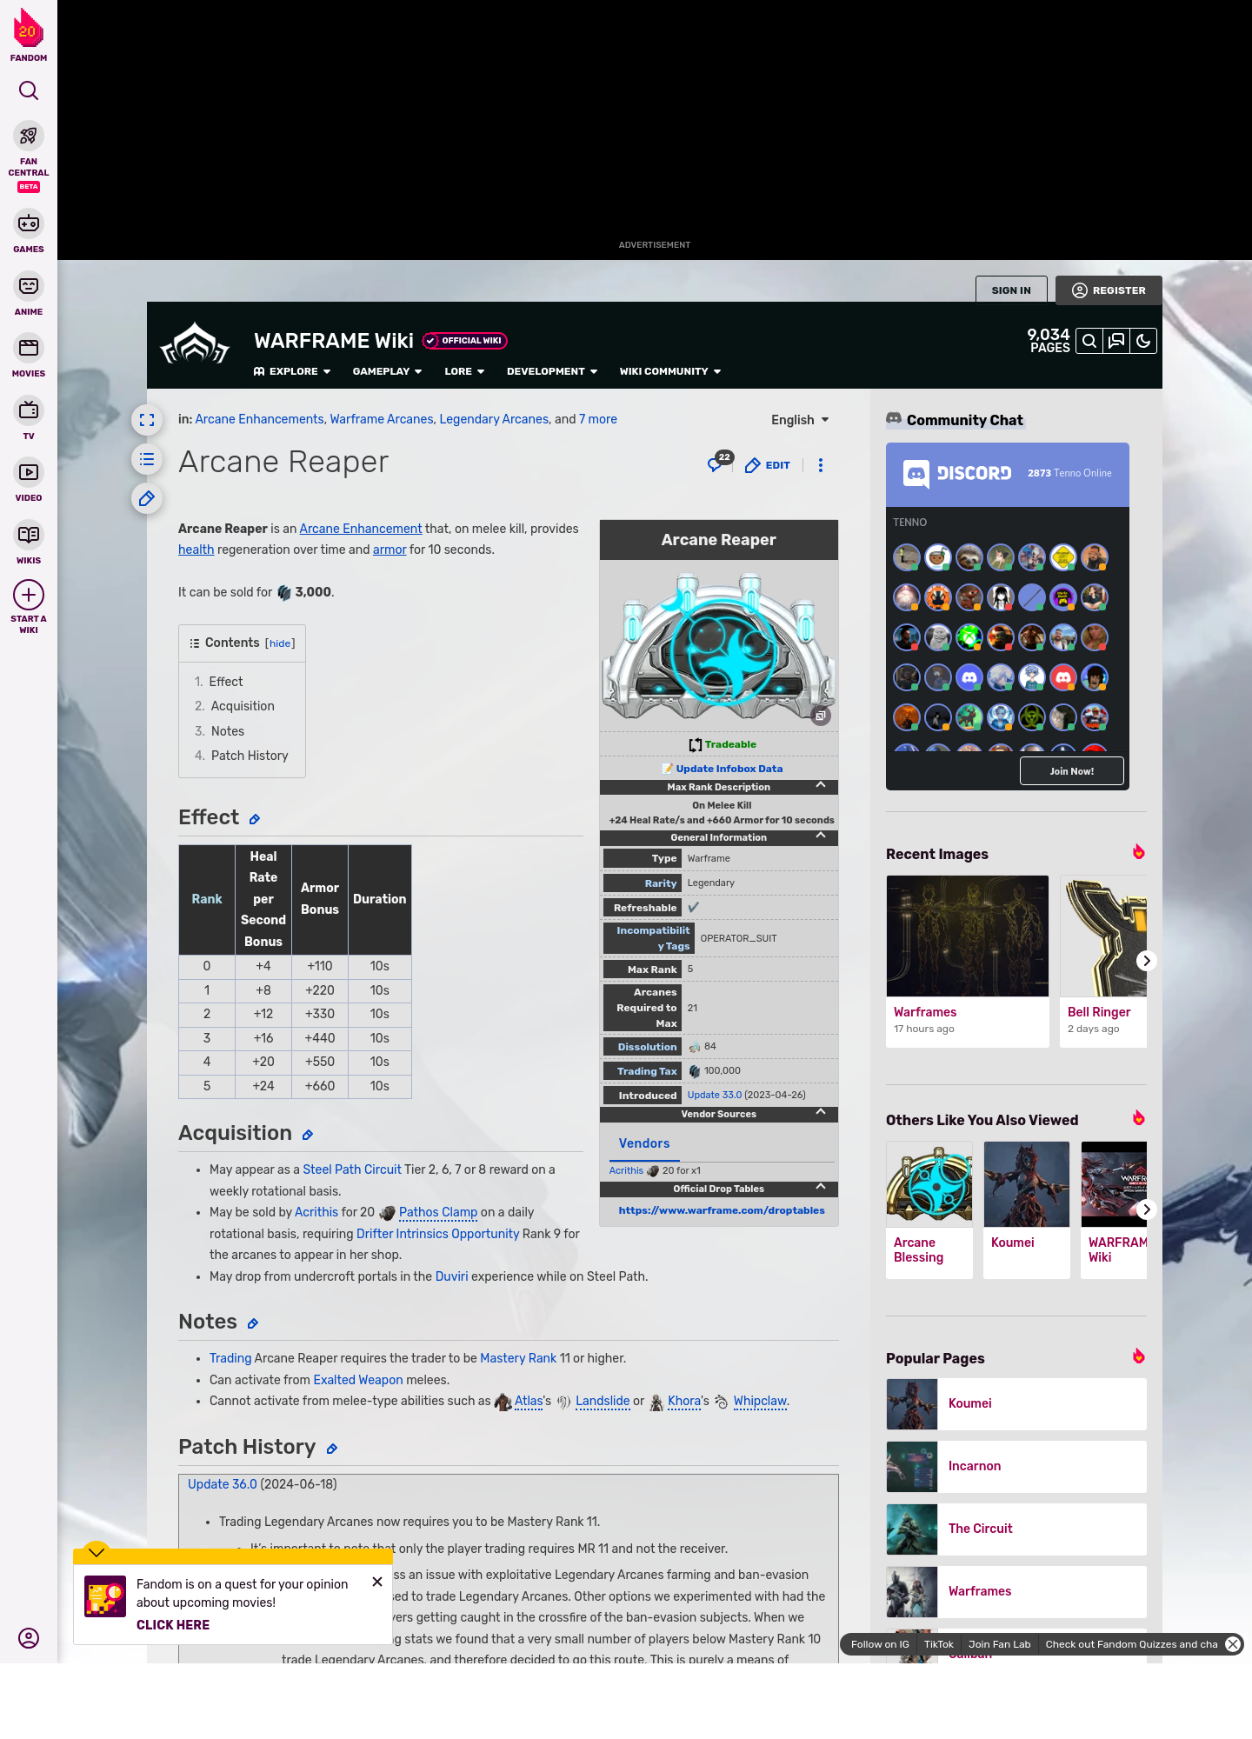This screenshot has height=1739, width=1252.
Task: Show next Recent Images
Action: pos(1146,961)
